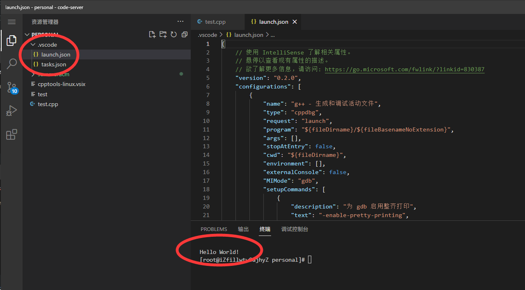Click the New Folder icon in explorer
The height and width of the screenshot is (290, 525).
pos(163,34)
